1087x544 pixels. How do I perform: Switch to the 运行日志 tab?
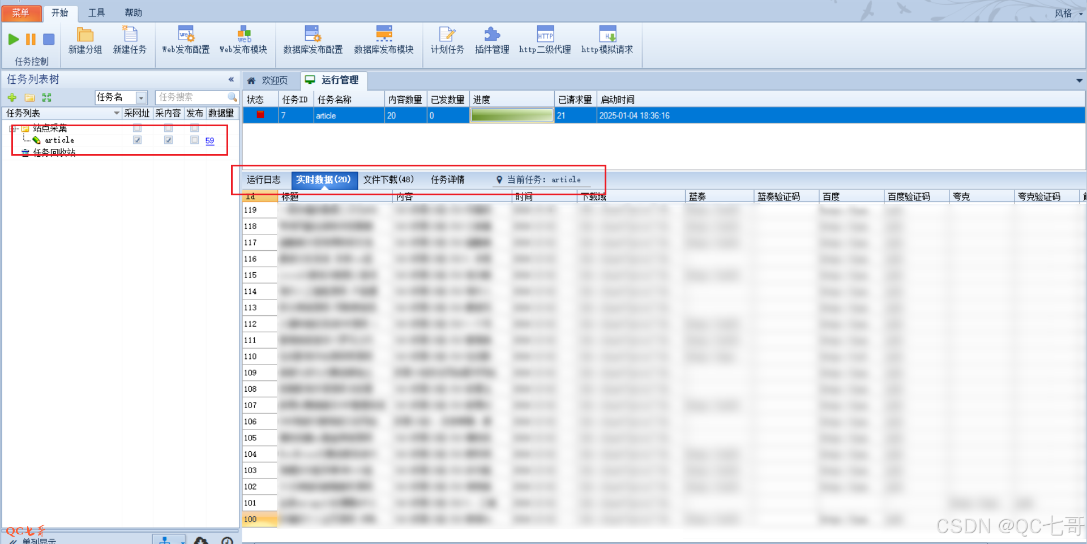point(263,179)
